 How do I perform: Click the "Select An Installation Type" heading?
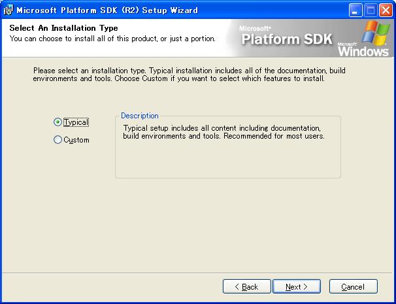(x=63, y=28)
